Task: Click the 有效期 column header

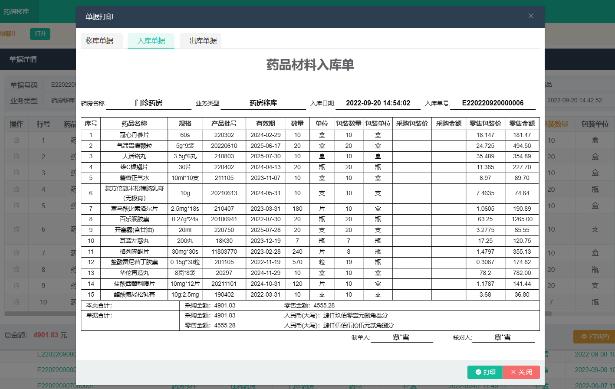Action: pos(265,124)
